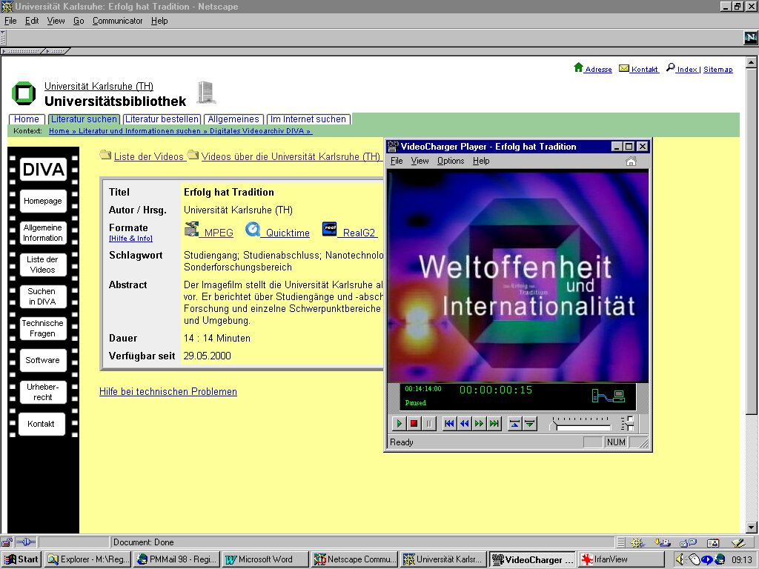
Task: Open Technische Fragen in the sidebar
Action: click(42, 328)
